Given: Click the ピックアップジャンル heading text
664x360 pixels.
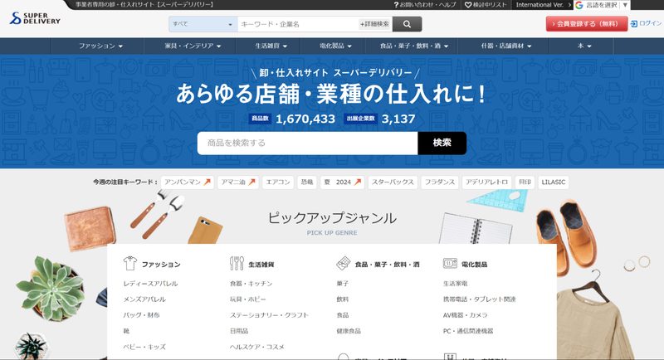Looking at the screenshot, I should click(332, 218).
